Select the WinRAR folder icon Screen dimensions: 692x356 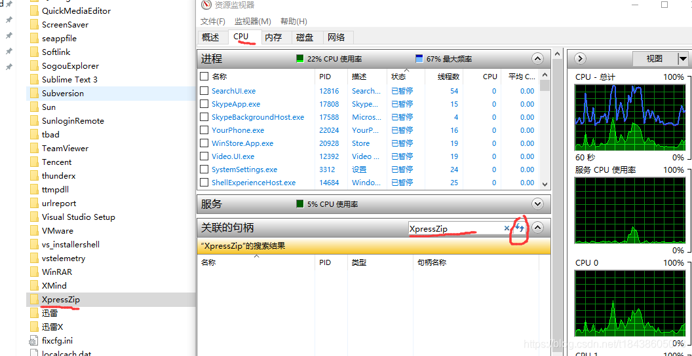35,272
